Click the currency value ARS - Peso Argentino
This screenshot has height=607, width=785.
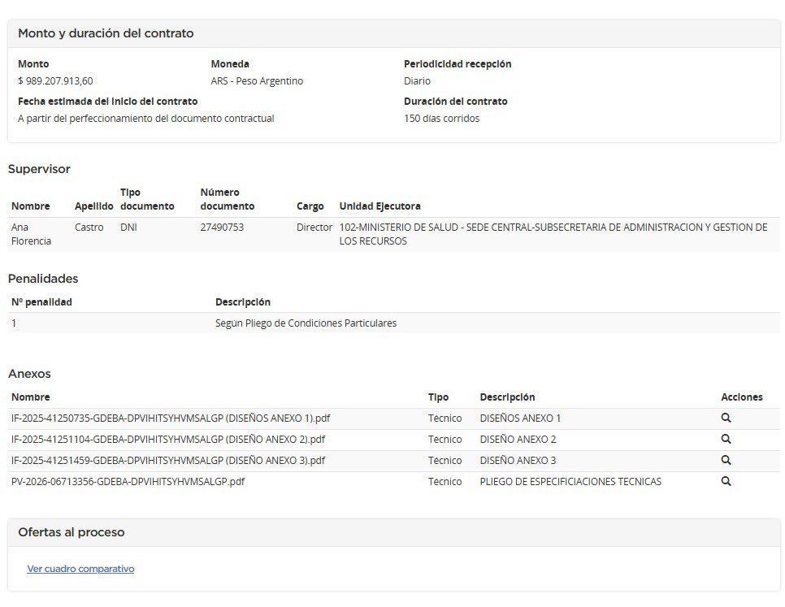tap(257, 80)
